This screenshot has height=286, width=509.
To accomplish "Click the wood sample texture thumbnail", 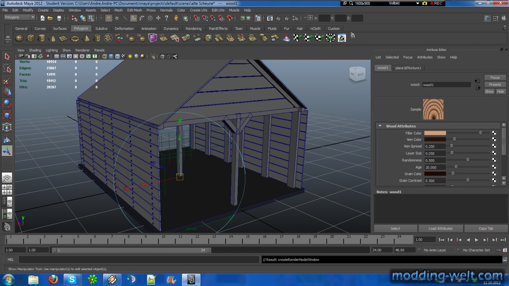I will point(433,109).
